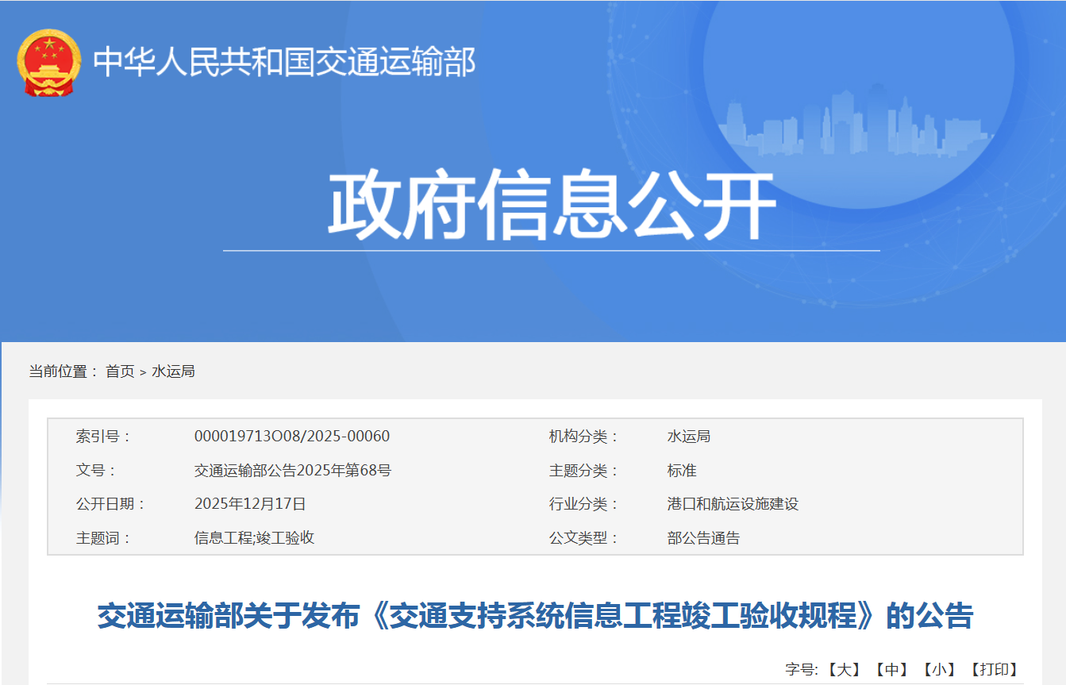Click the 政府信息公开 banner heading
1066x685 pixels.
coord(551,205)
